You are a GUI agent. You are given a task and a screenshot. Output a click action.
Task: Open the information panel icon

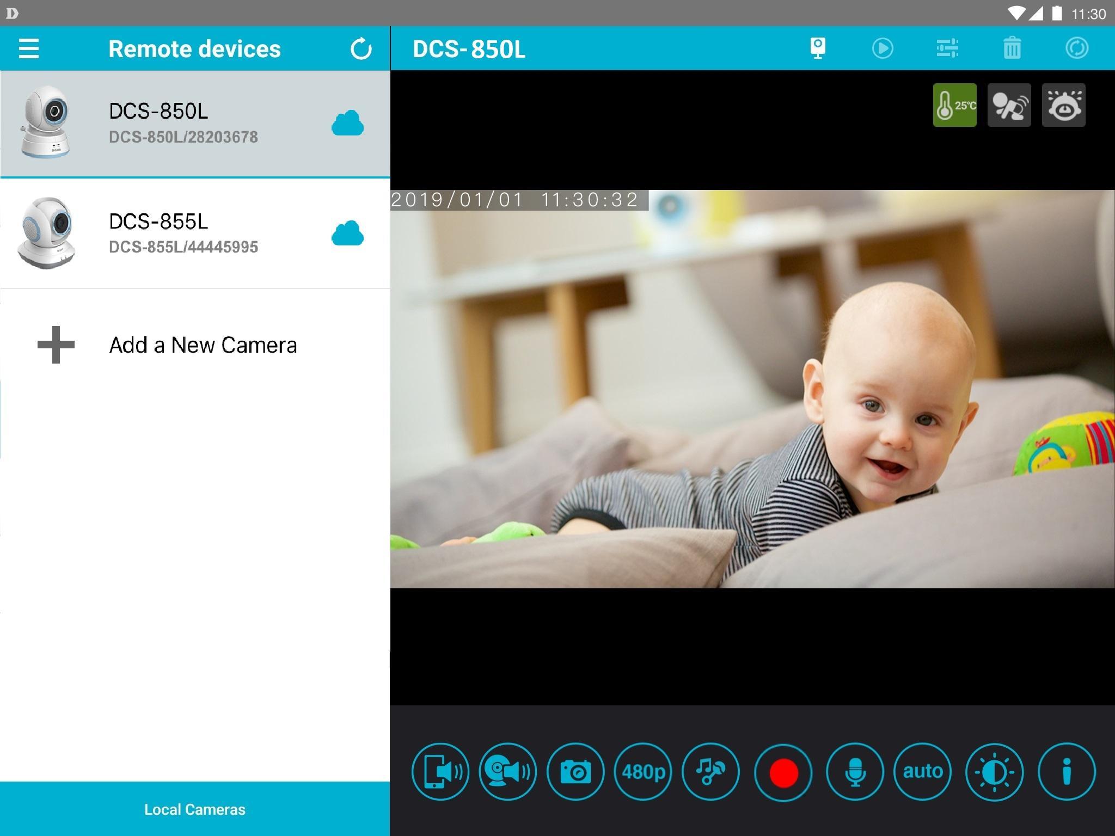coord(1065,771)
